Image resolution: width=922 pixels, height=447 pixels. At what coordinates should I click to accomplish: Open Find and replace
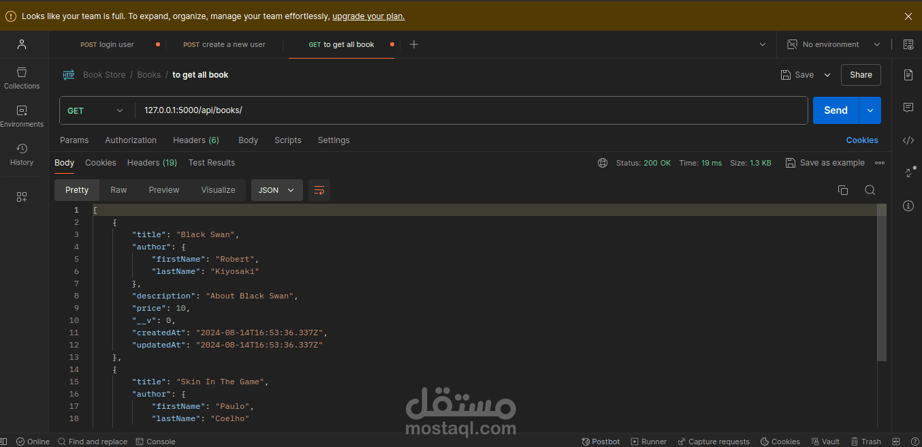click(92, 442)
